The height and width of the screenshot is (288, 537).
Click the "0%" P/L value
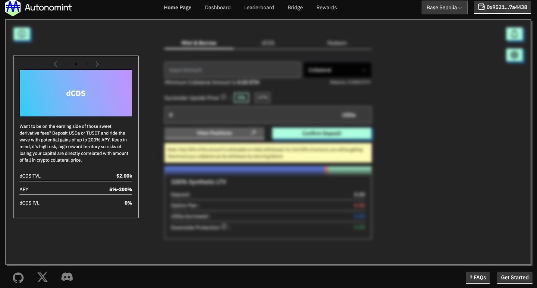(x=128, y=203)
